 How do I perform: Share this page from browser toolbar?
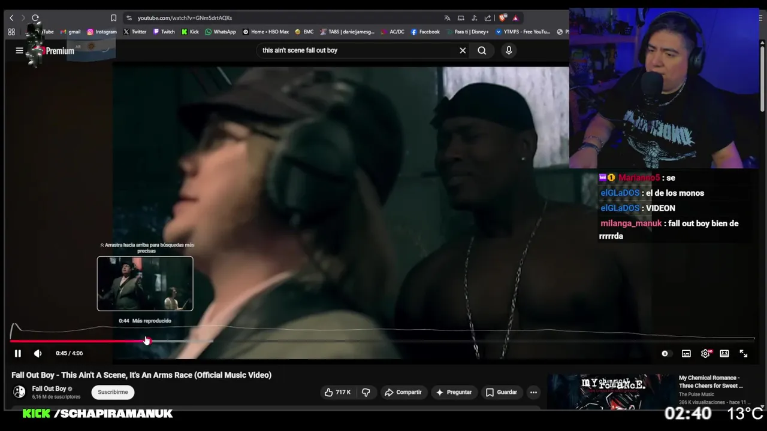click(x=488, y=18)
